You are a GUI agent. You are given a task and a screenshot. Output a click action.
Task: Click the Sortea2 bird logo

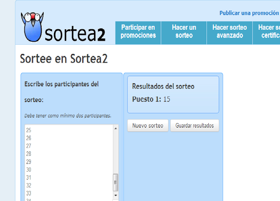coord(32,27)
